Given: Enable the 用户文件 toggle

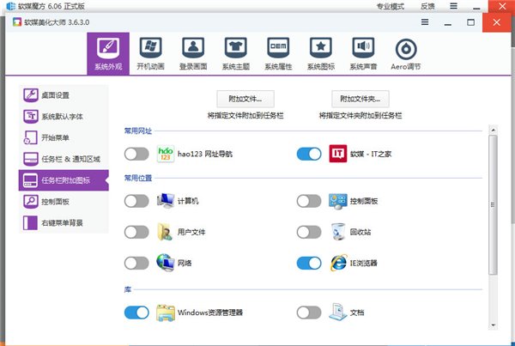Looking at the screenshot, I should click(x=136, y=232).
